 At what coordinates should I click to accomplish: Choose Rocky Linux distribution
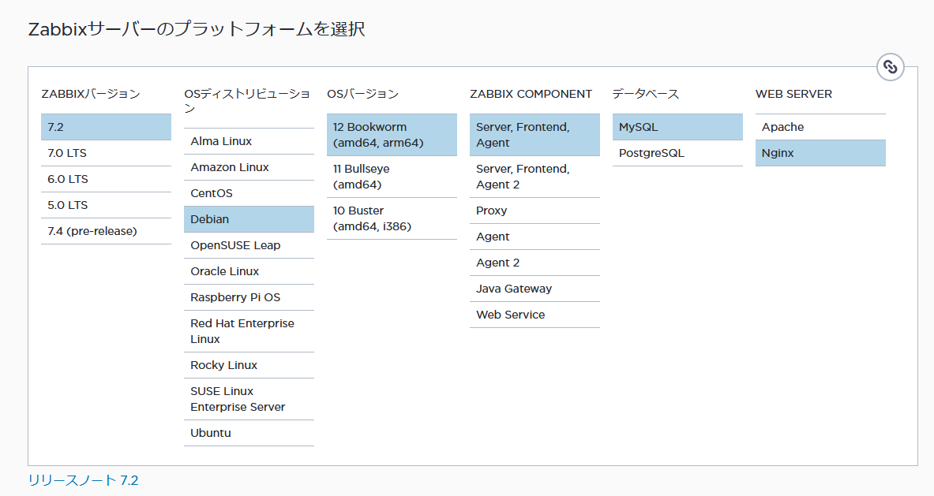pos(249,365)
